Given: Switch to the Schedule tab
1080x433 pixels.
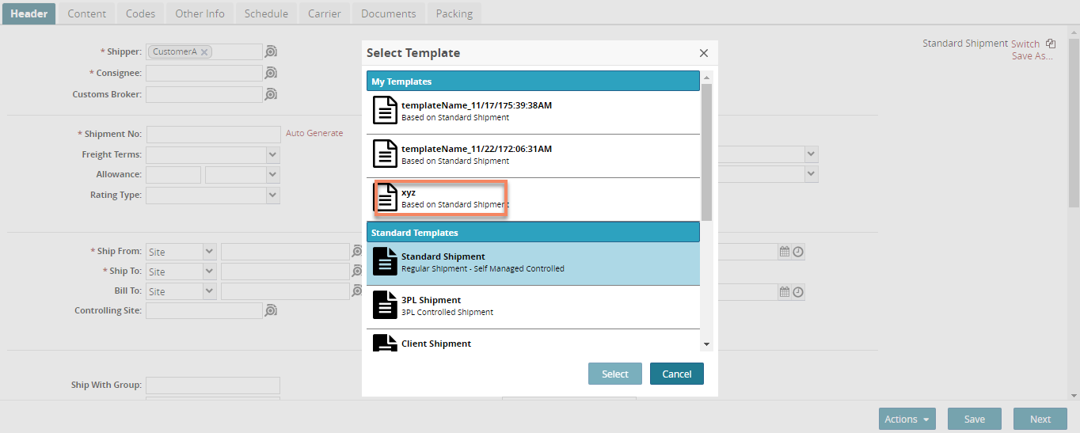Looking at the screenshot, I should [x=266, y=13].
